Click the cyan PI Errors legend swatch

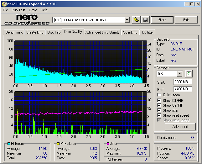[8, 144]
